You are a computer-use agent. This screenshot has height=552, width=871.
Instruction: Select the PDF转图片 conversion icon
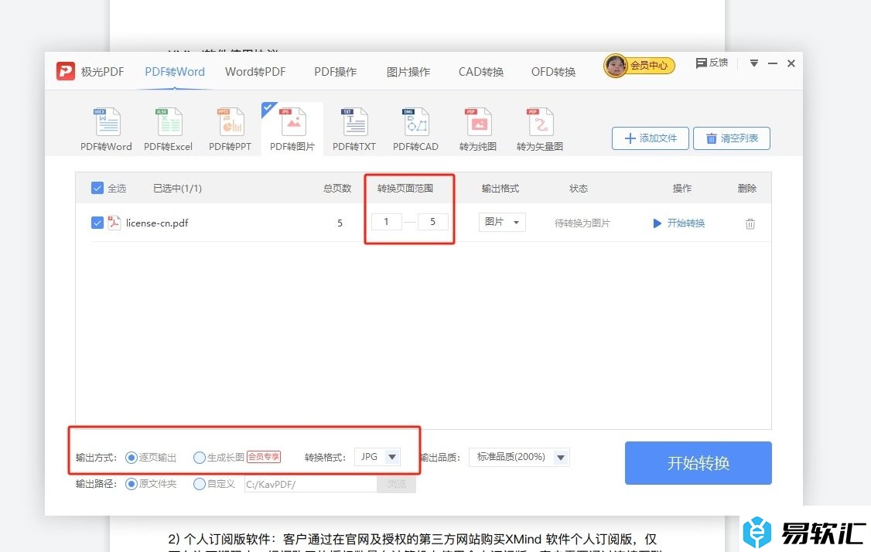[292, 122]
